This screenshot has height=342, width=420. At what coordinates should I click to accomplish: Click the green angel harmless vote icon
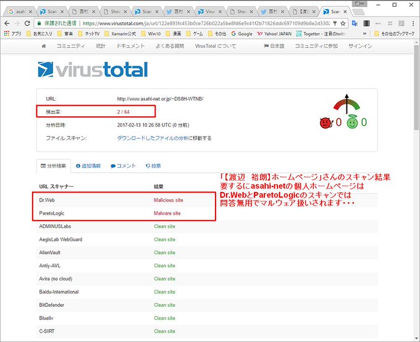coord(352,123)
